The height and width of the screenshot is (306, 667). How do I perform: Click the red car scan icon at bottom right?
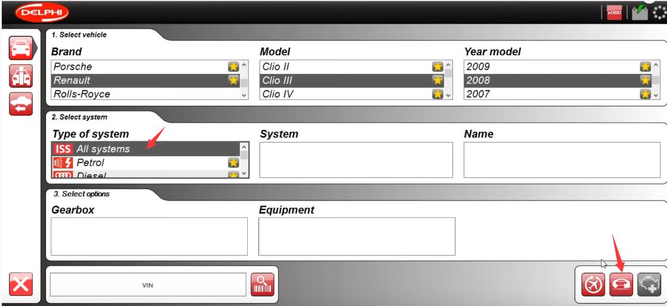[621, 285]
